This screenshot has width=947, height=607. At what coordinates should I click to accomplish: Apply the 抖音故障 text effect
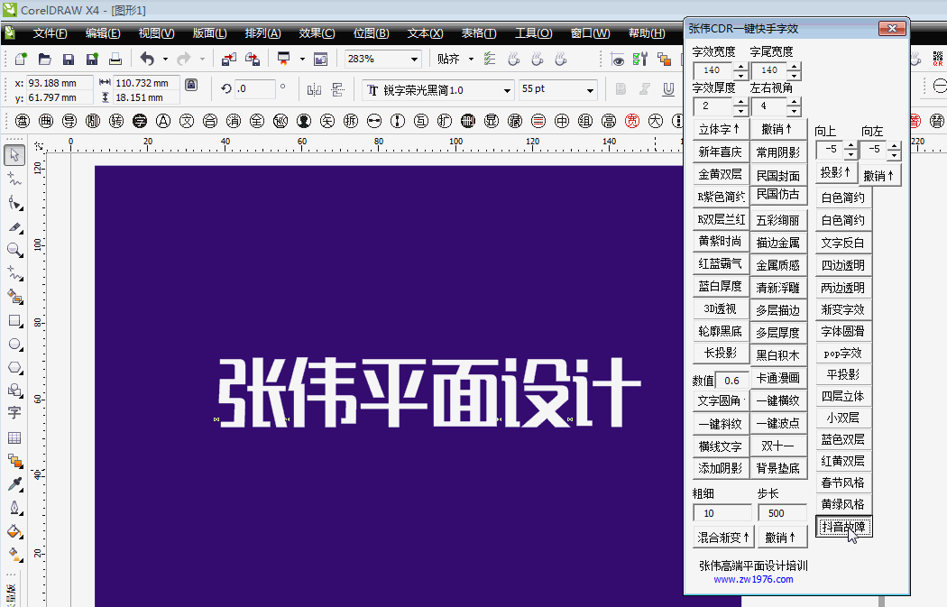(x=843, y=526)
